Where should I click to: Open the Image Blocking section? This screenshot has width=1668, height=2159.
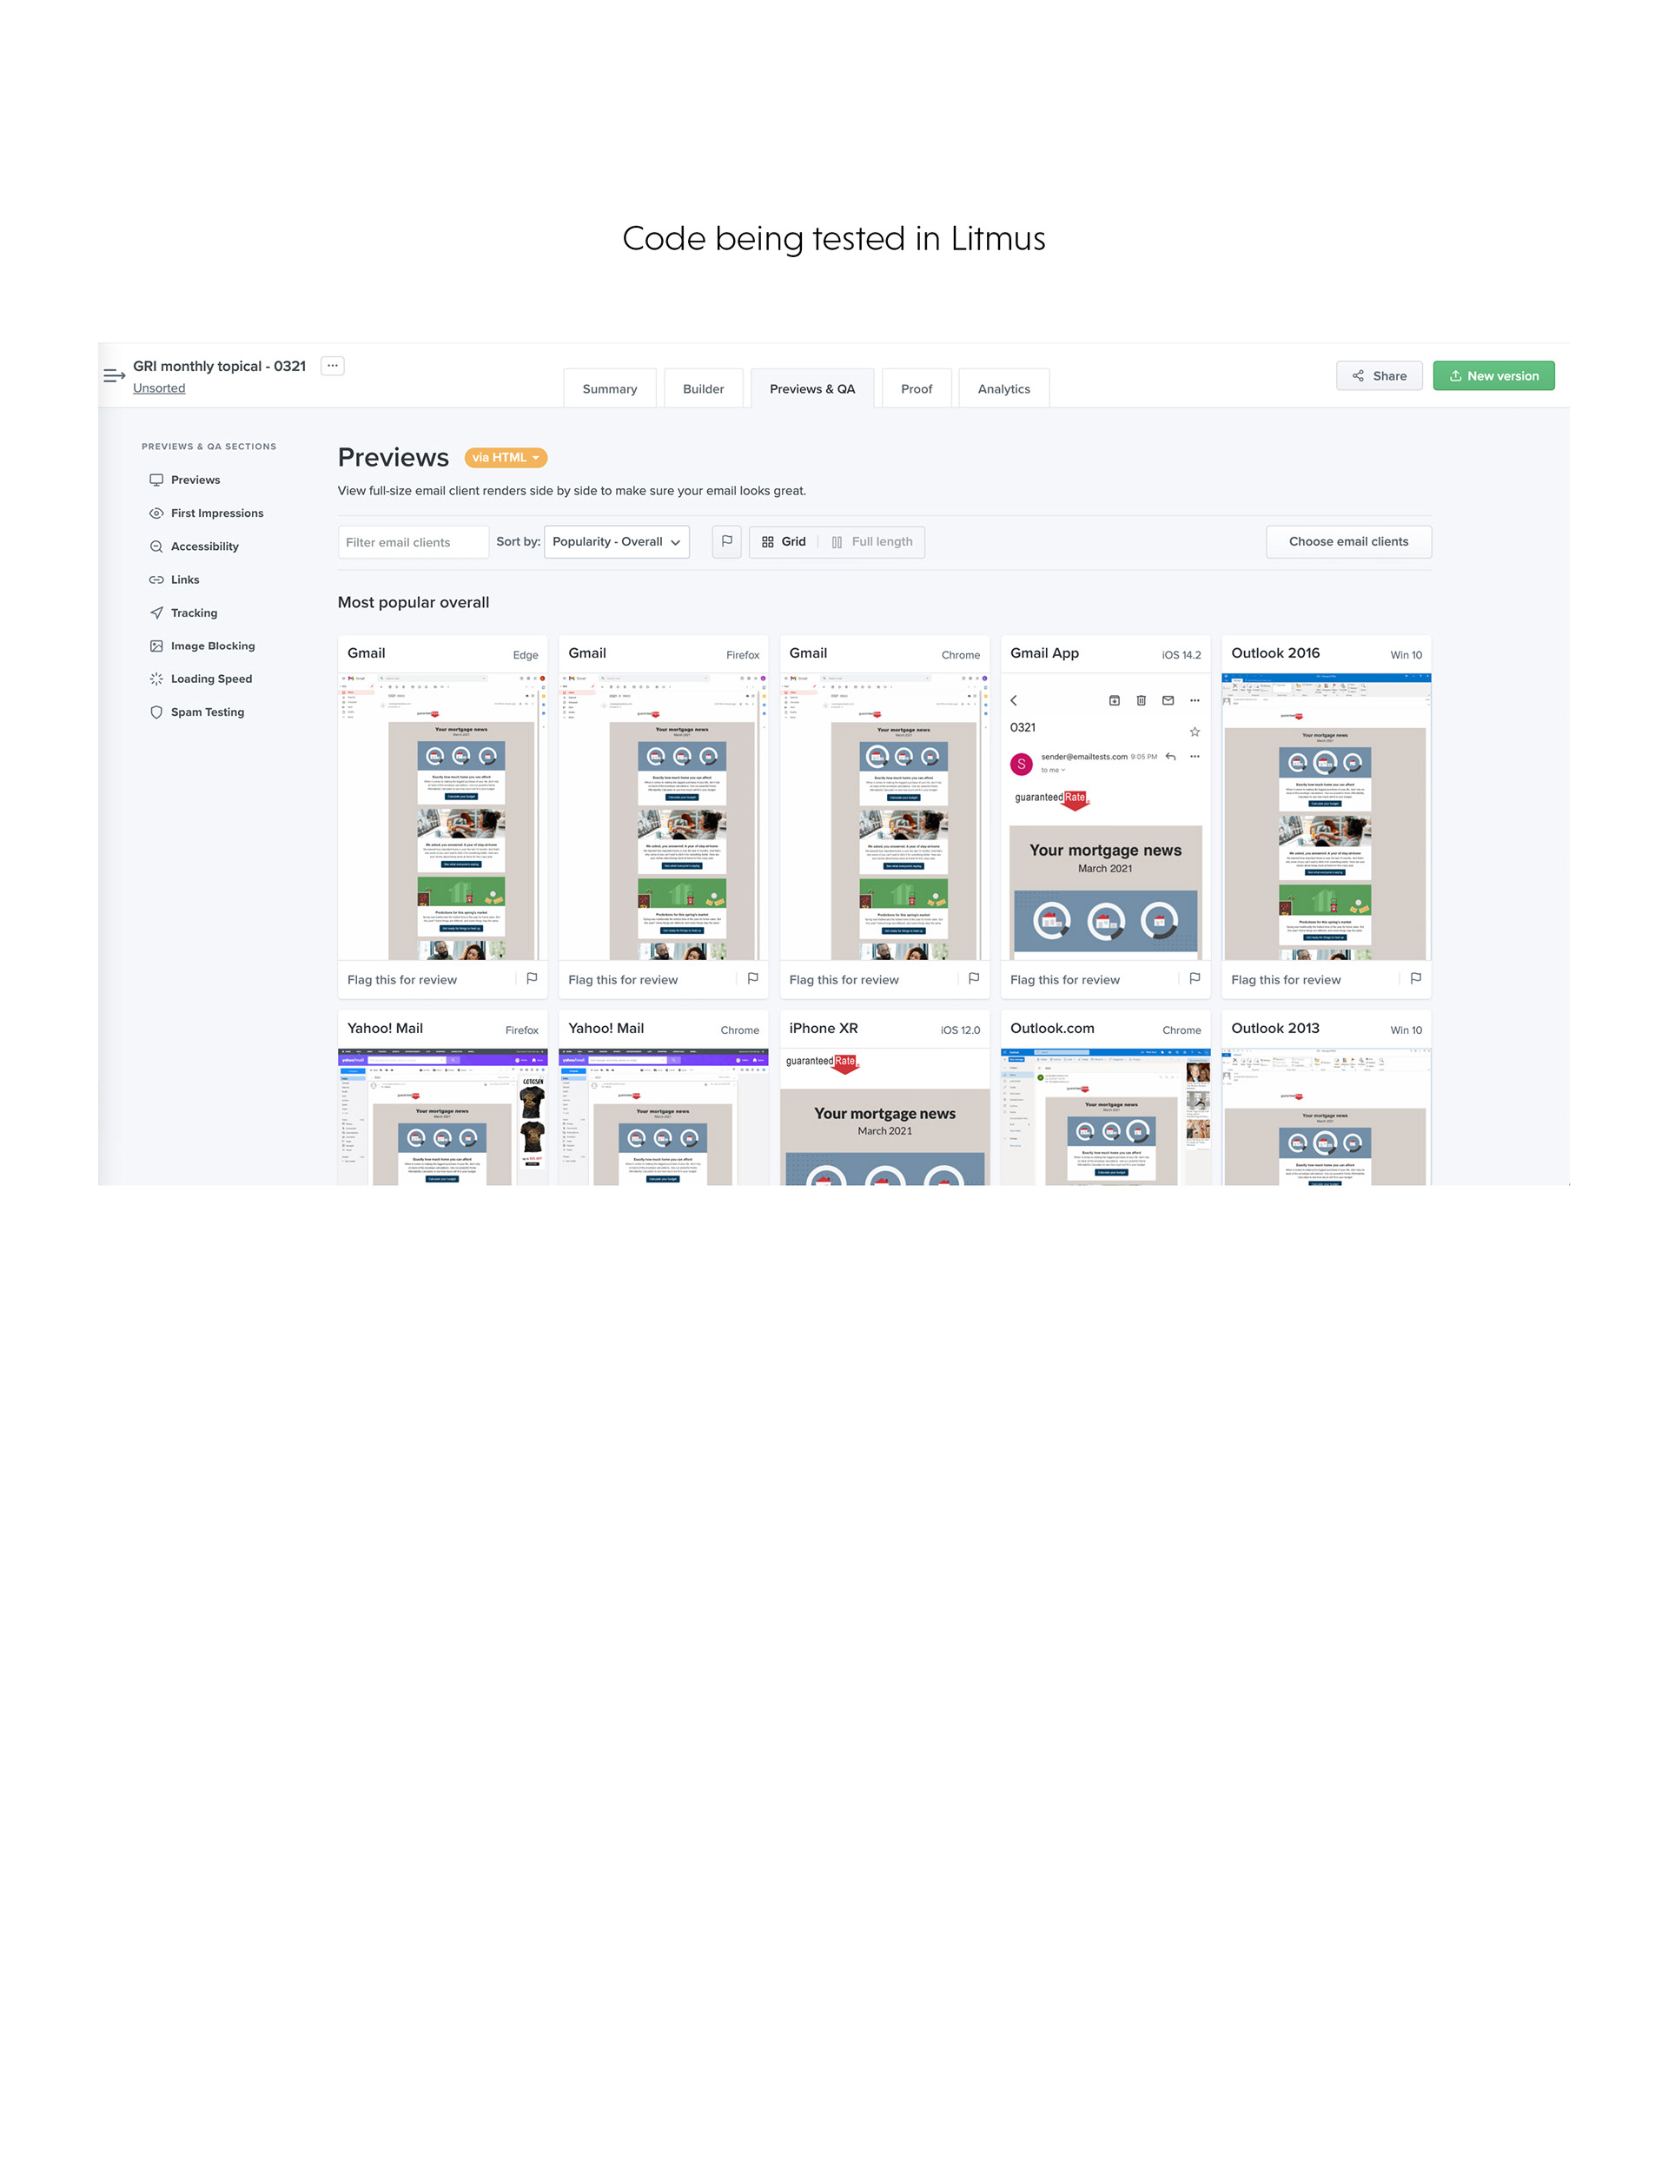[202, 646]
